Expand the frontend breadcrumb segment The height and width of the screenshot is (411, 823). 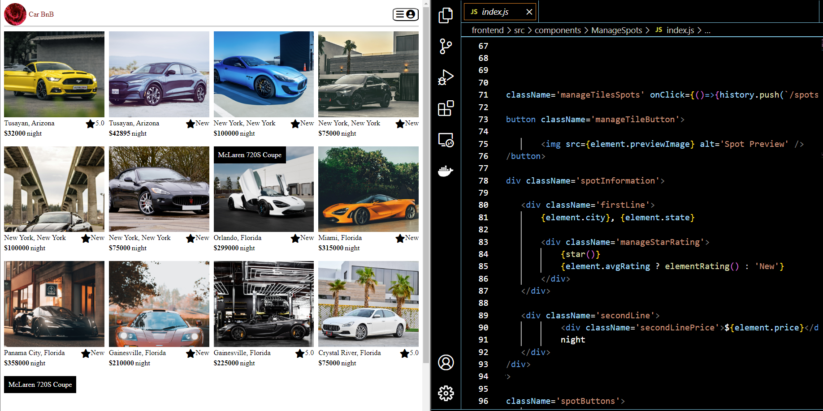(x=487, y=30)
